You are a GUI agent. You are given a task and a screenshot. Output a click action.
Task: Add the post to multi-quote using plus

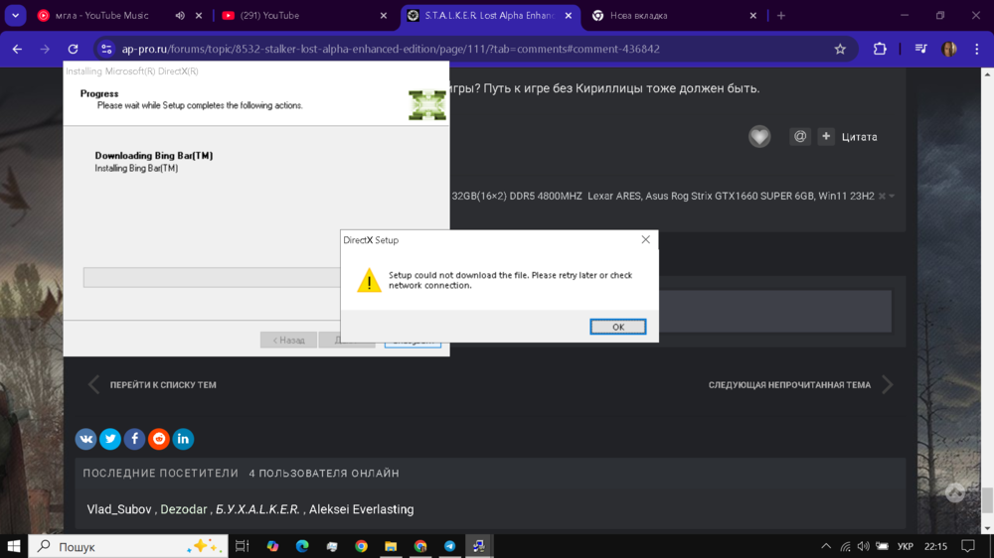[x=826, y=136]
